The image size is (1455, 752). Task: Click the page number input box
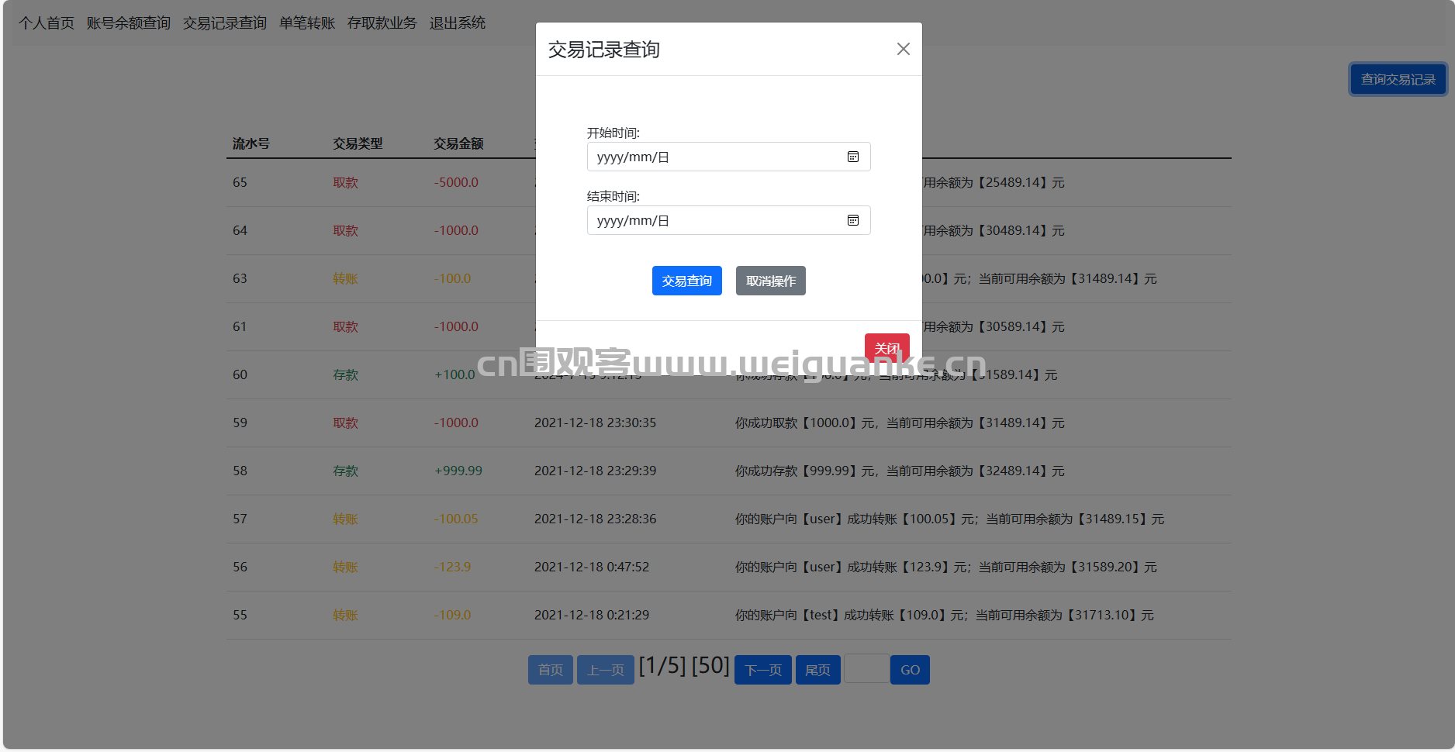coord(866,669)
